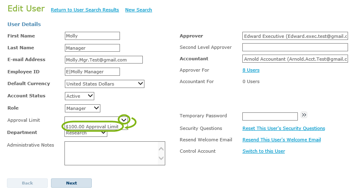Screen dimensions: 357x191
Task: Click the Second Level Approver field
Action: click(x=295, y=47)
